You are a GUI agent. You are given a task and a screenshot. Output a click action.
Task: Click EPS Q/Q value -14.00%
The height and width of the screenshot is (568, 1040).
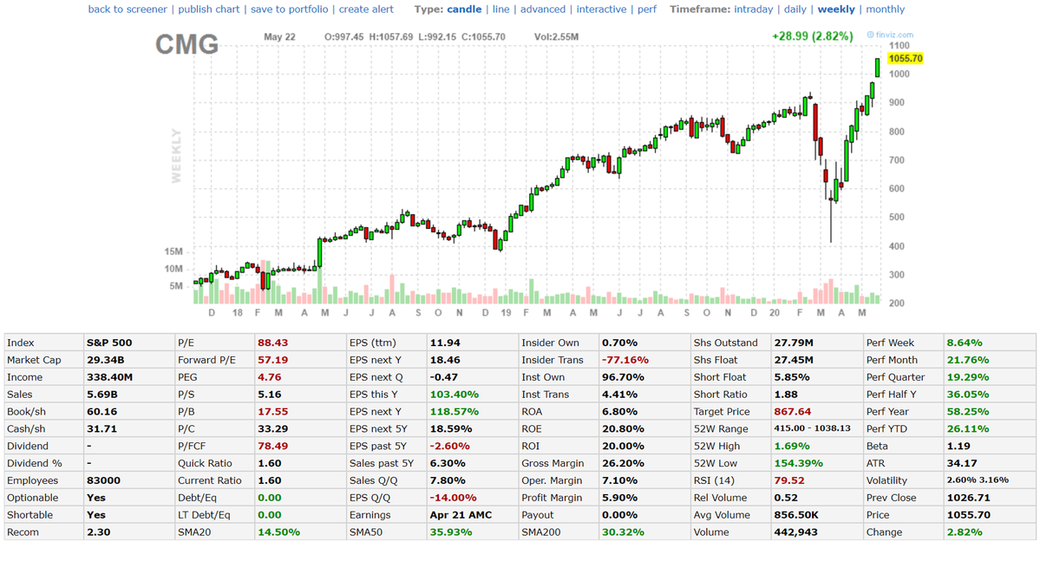tap(453, 498)
